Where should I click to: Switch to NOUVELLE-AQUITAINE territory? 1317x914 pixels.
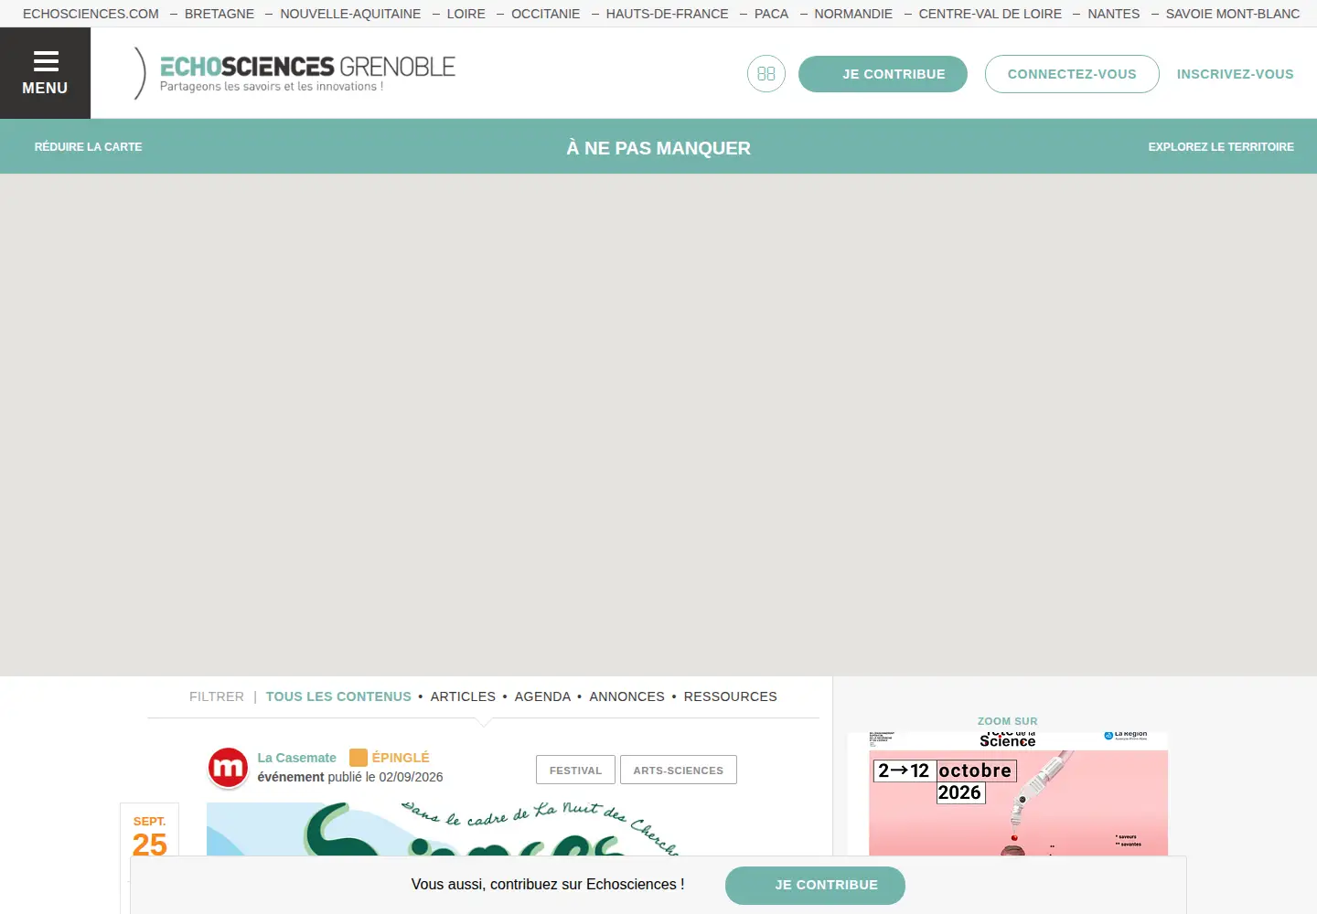(x=350, y=14)
